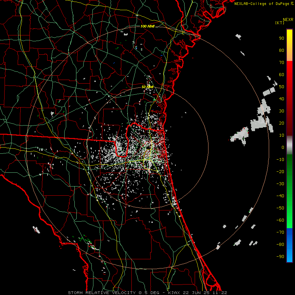Click the [KT] units label

point(280,23)
